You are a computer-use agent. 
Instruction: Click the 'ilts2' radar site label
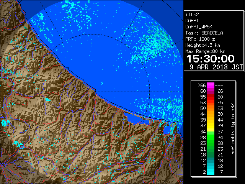(x=192, y=15)
